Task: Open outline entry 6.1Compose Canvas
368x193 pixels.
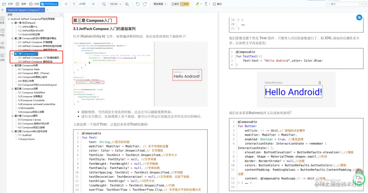Action: coord(30,119)
